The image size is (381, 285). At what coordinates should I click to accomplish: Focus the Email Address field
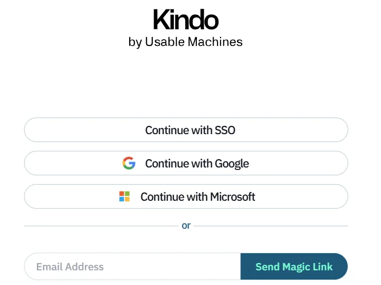pyautogui.click(x=133, y=266)
